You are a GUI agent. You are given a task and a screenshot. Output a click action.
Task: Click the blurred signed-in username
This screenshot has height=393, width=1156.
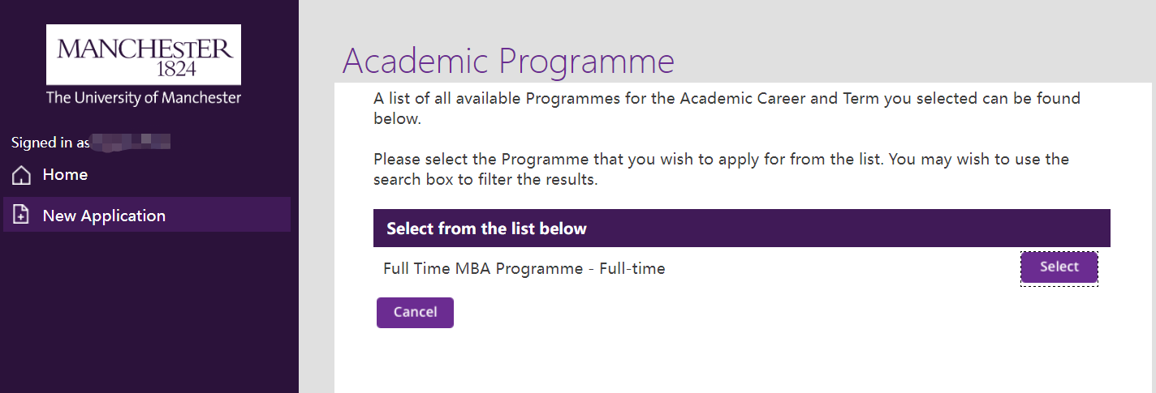tap(131, 143)
